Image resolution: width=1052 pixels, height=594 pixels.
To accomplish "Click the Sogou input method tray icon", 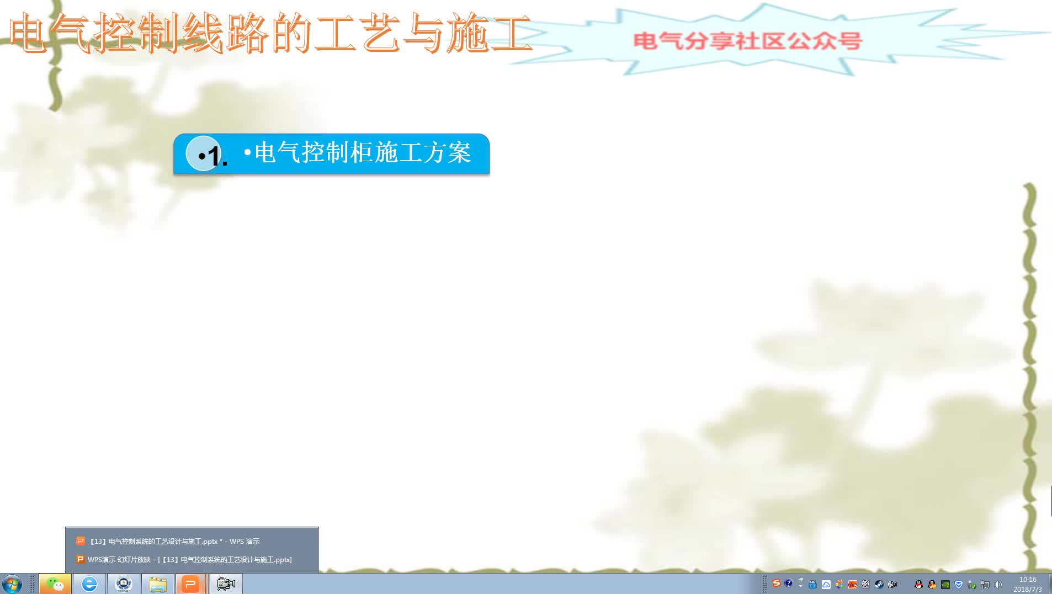I will tap(777, 583).
